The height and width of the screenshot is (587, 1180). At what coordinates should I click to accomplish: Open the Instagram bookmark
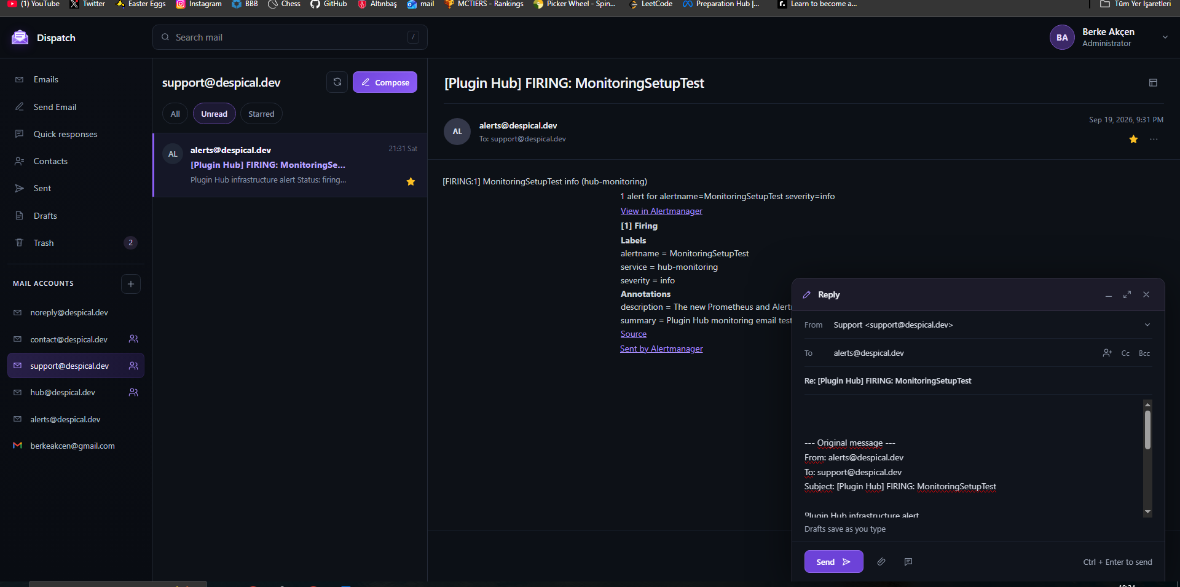coord(199,4)
